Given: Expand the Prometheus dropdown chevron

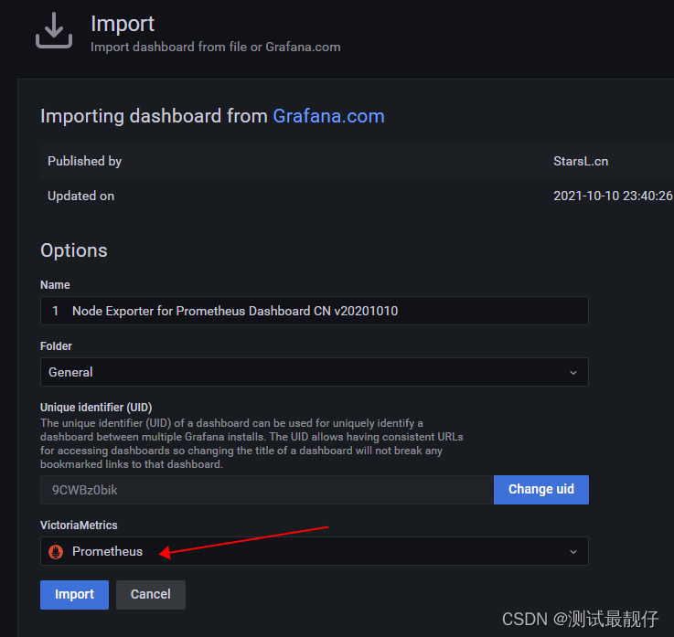Looking at the screenshot, I should coord(573,551).
